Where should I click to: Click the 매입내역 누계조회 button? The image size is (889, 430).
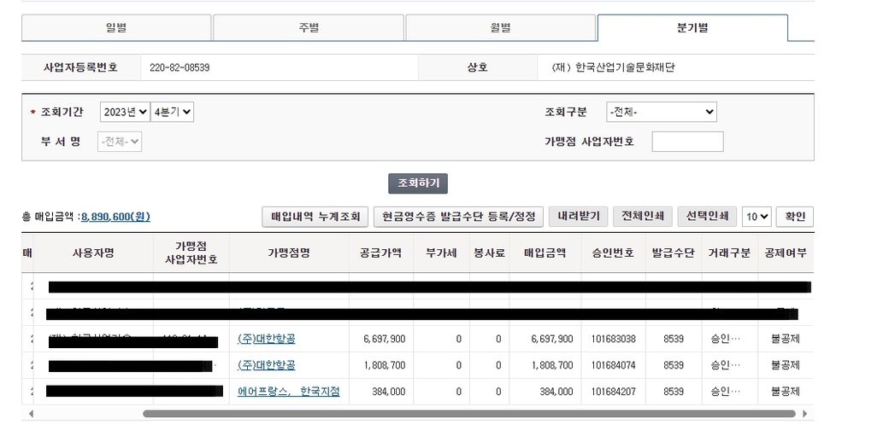[315, 217]
